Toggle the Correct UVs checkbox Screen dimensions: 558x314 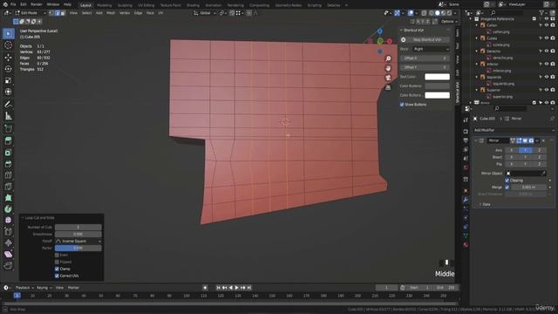click(x=57, y=276)
